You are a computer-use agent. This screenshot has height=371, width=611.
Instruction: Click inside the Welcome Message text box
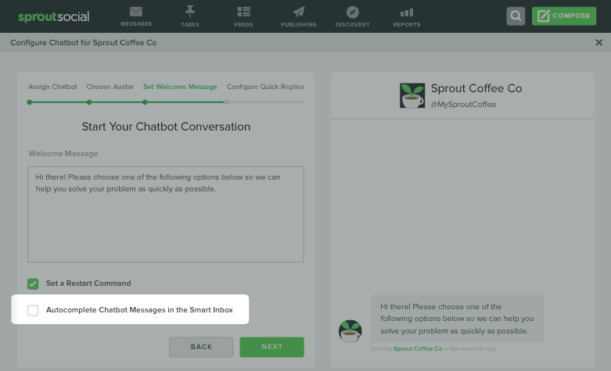pyautogui.click(x=166, y=214)
